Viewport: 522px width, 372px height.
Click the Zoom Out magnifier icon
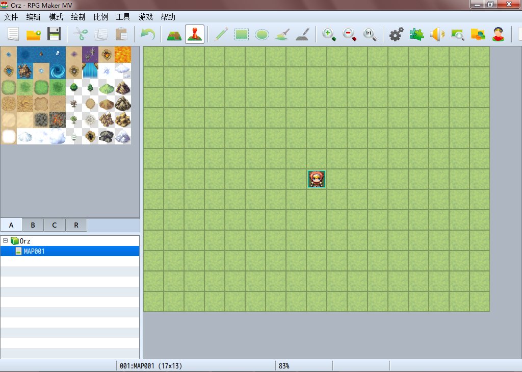(x=350, y=34)
